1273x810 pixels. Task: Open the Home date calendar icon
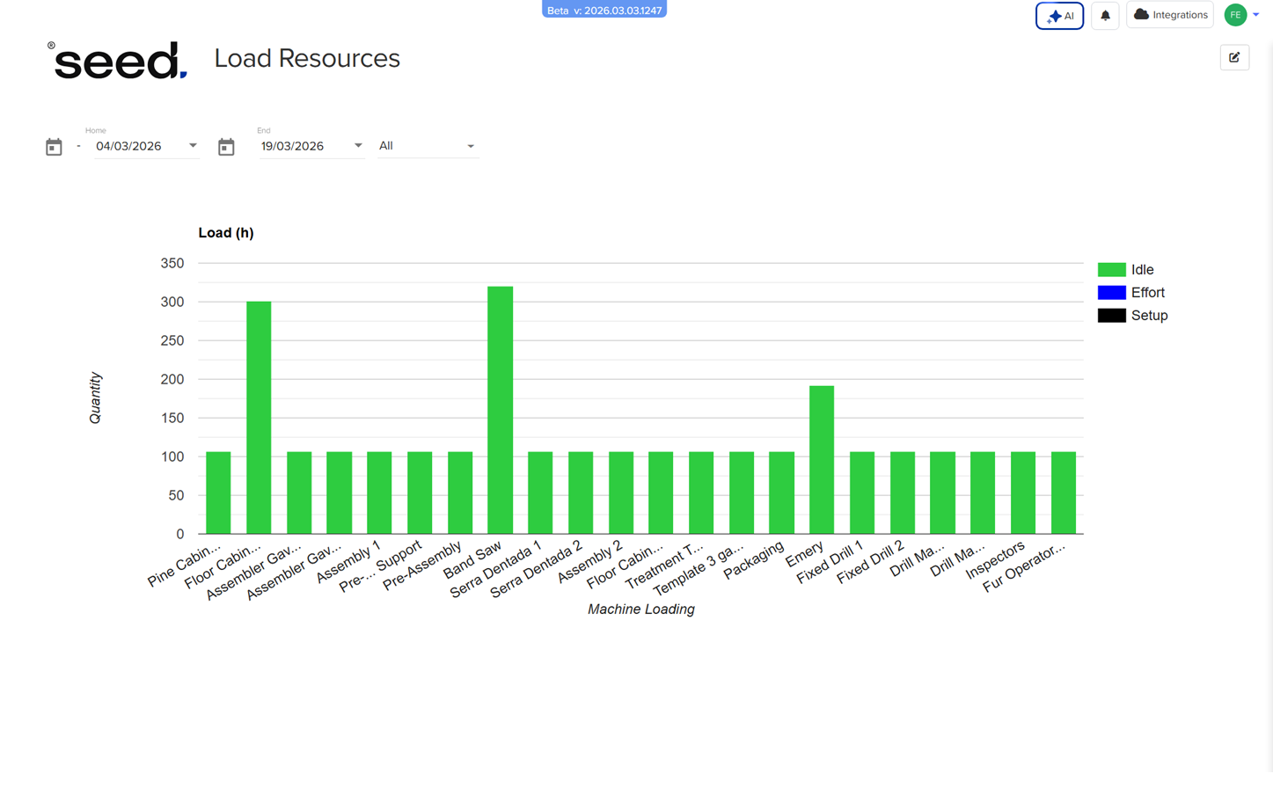(x=54, y=147)
